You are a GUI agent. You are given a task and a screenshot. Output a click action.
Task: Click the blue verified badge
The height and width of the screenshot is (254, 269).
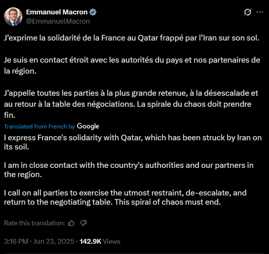pos(93,12)
